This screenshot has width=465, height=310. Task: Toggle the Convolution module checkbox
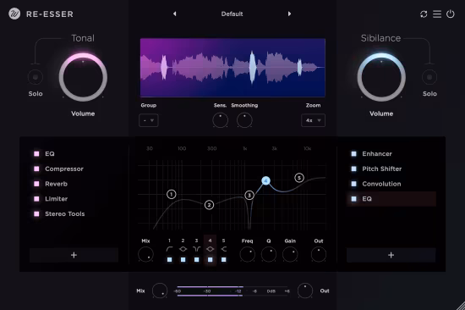click(353, 184)
